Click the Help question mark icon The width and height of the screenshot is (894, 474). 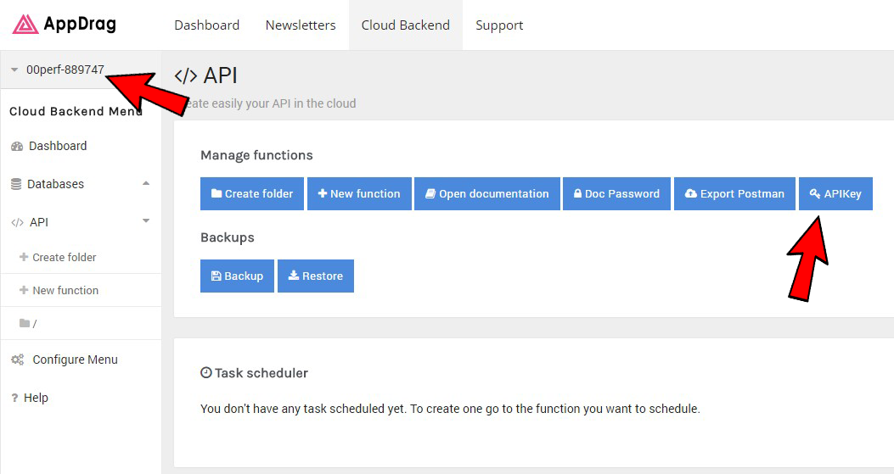pos(14,399)
